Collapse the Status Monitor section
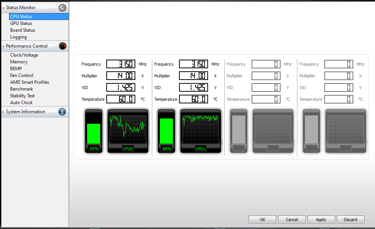 pos(3,8)
